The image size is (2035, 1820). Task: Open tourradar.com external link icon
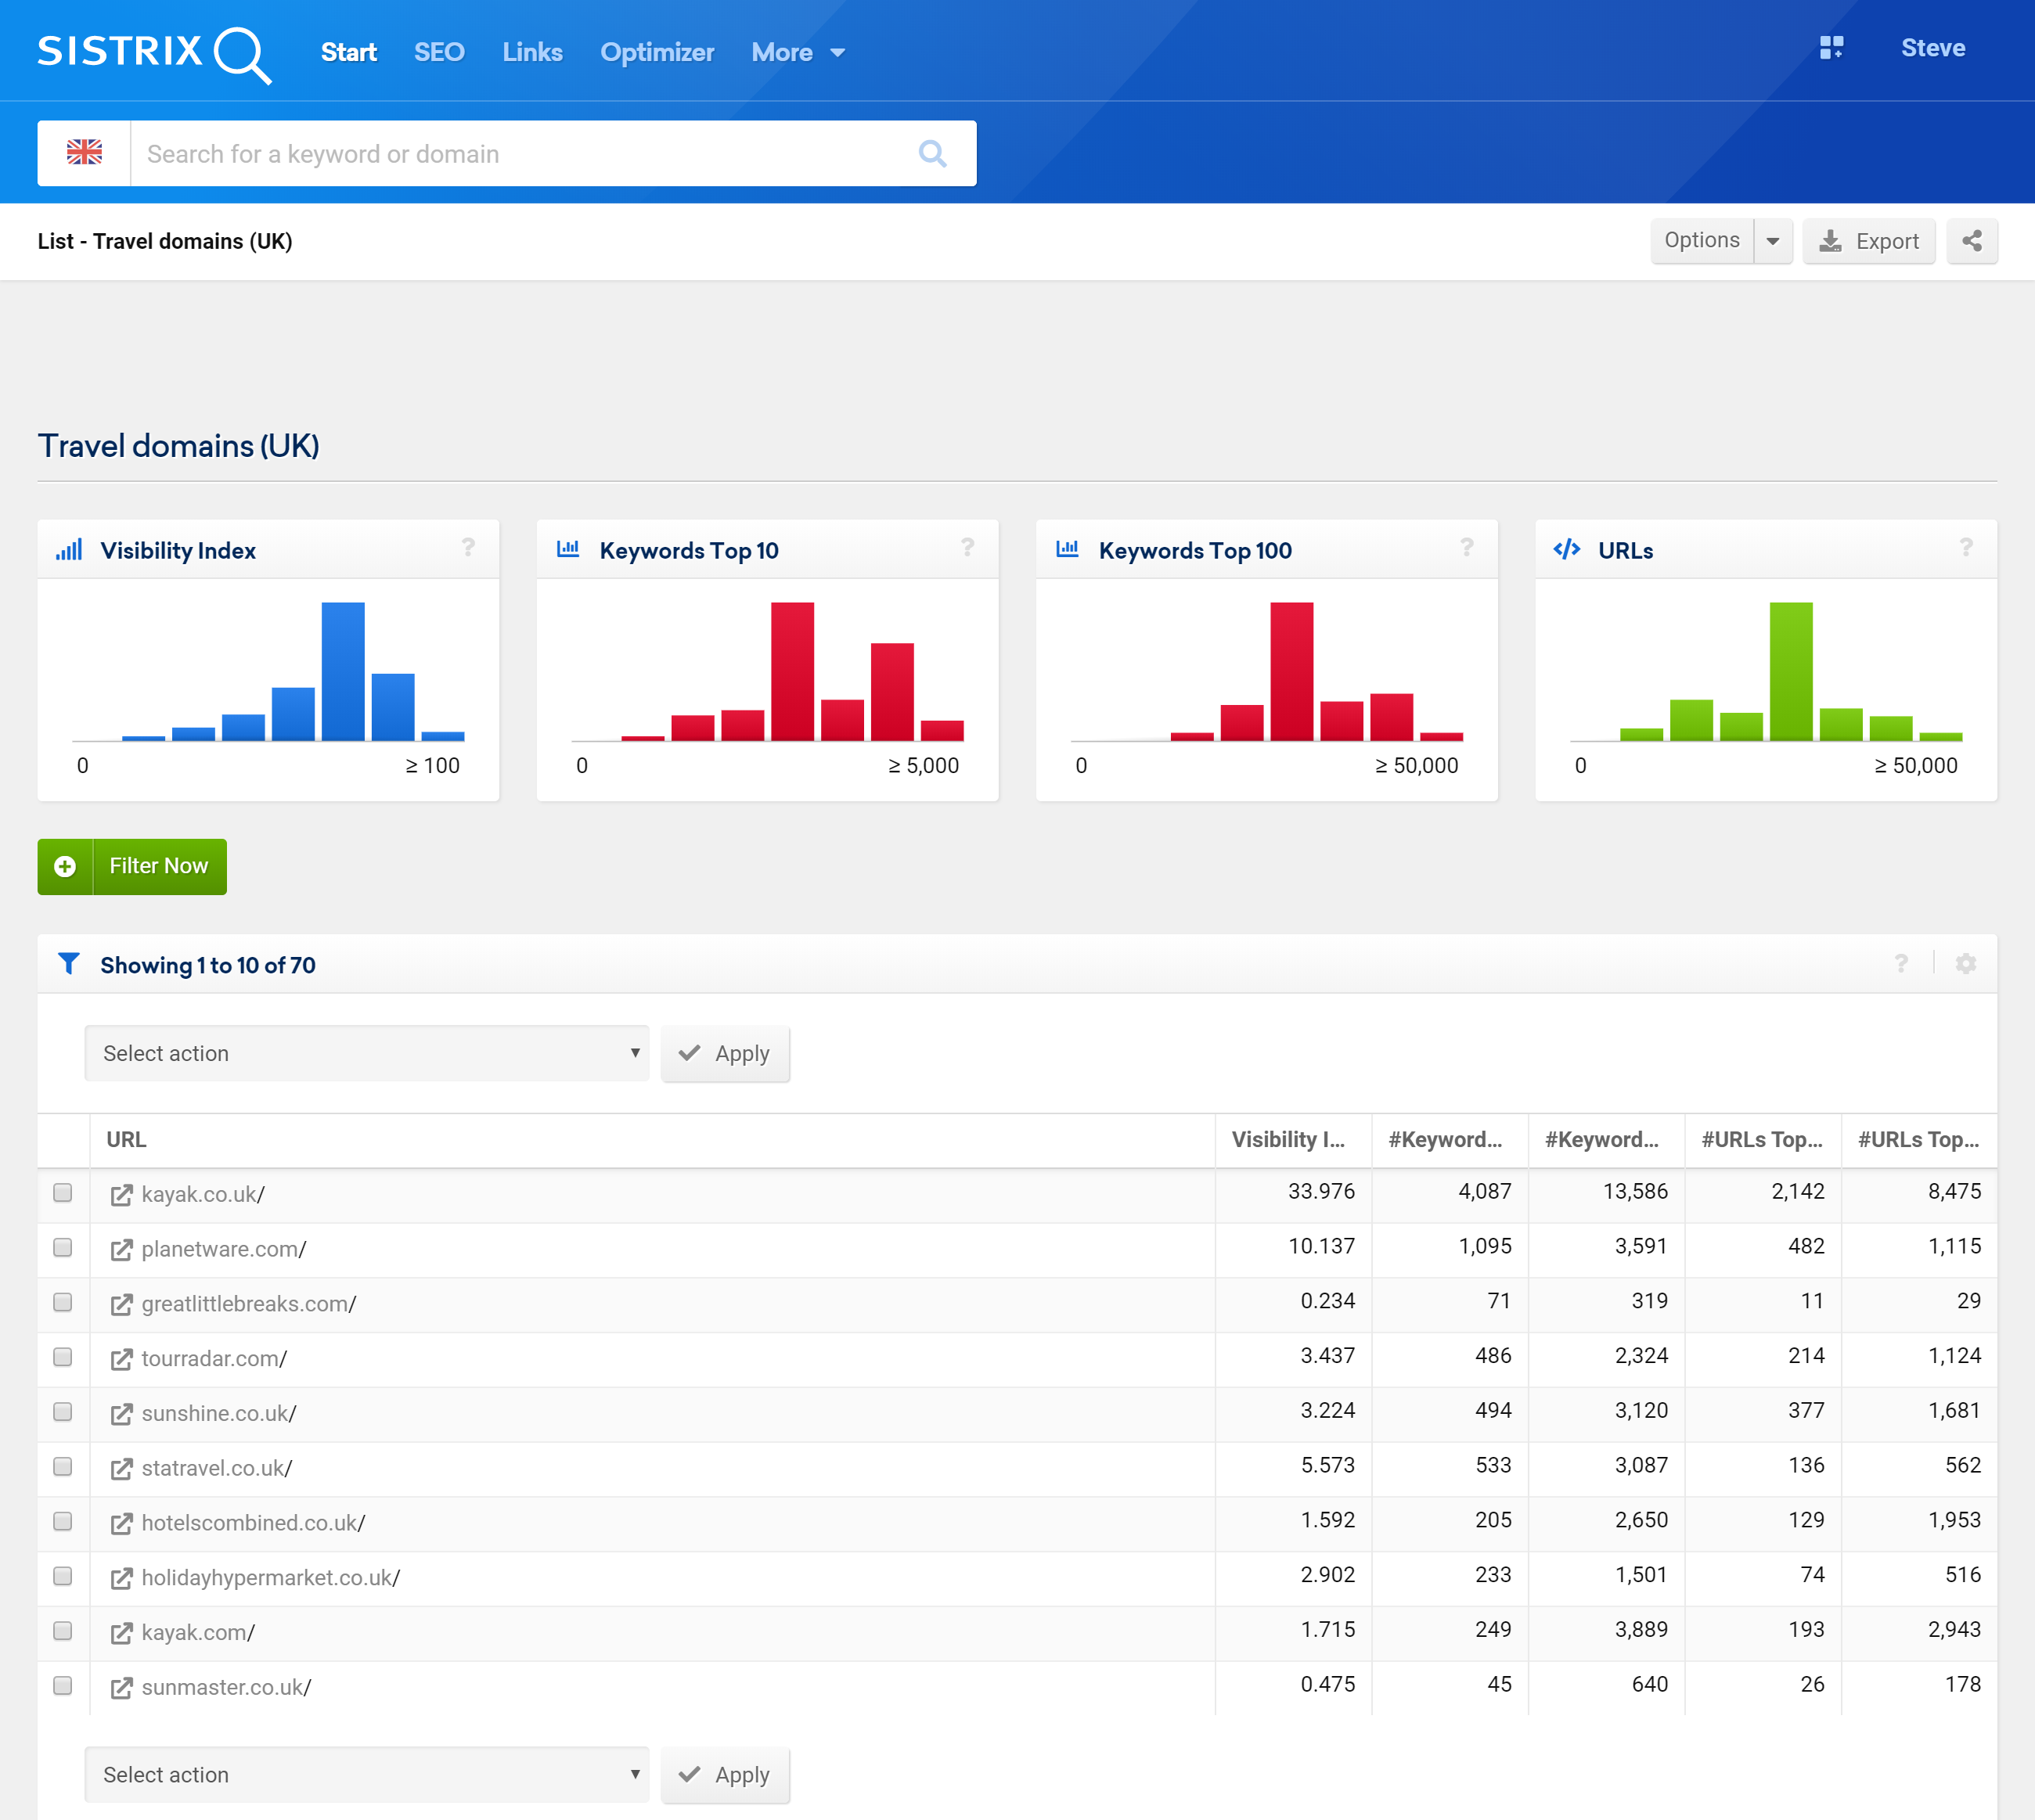coord(121,1359)
